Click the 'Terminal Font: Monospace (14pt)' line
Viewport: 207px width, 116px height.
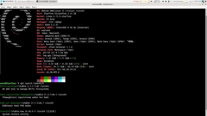pyautogui.click(x=55, y=50)
